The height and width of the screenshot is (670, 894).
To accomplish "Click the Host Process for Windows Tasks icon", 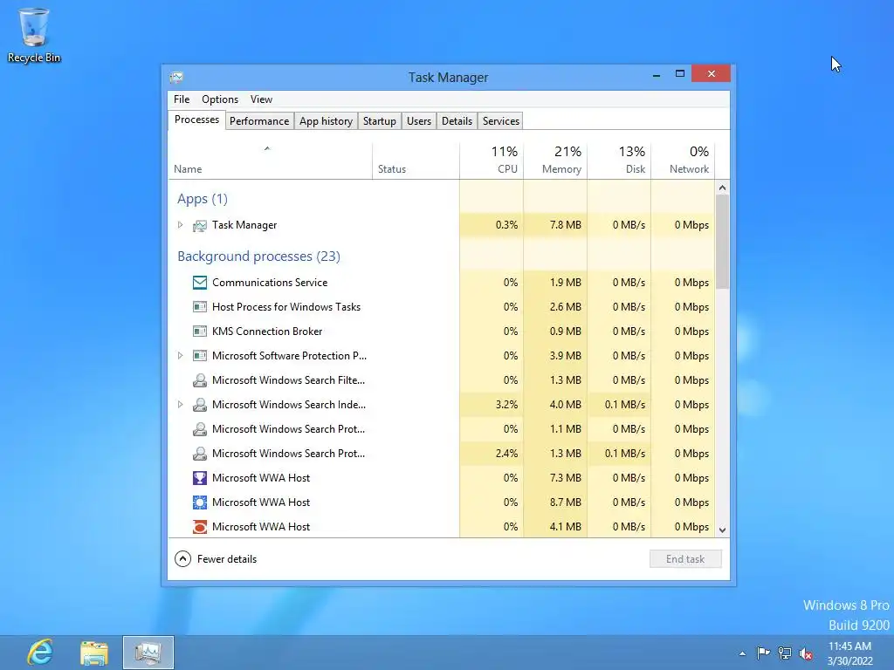I will [x=200, y=307].
